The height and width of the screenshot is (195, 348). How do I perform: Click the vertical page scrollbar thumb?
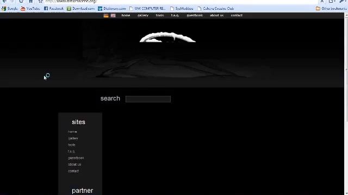346,70
